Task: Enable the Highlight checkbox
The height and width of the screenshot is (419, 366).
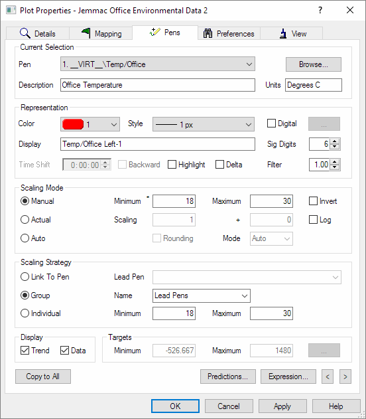Action: pyautogui.click(x=172, y=164)
